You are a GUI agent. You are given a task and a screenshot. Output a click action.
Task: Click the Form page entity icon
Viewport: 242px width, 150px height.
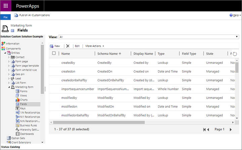click(13, 61)
